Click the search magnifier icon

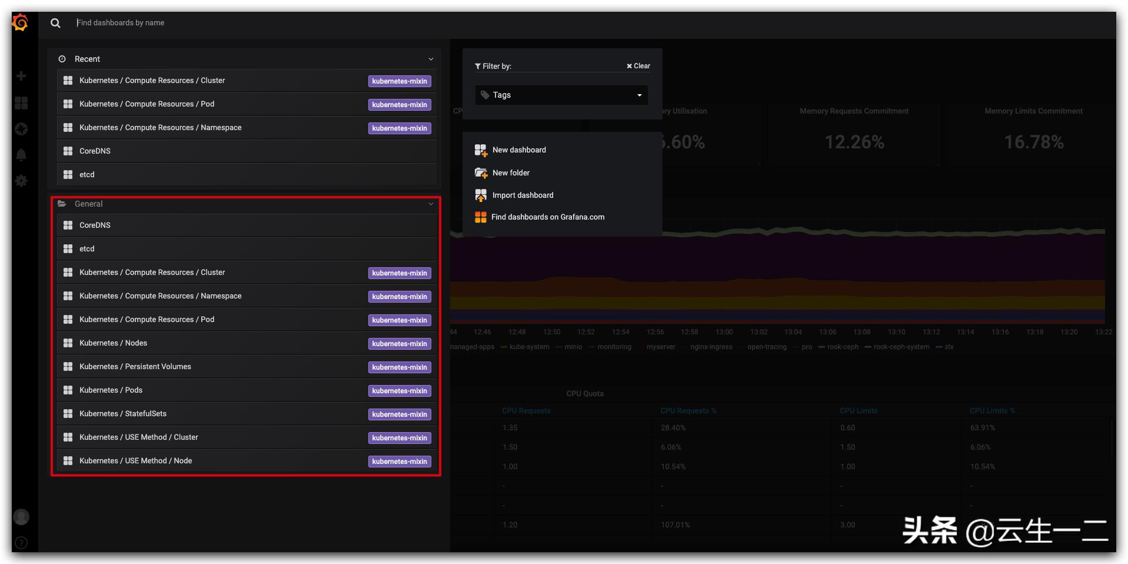point(55,22)
